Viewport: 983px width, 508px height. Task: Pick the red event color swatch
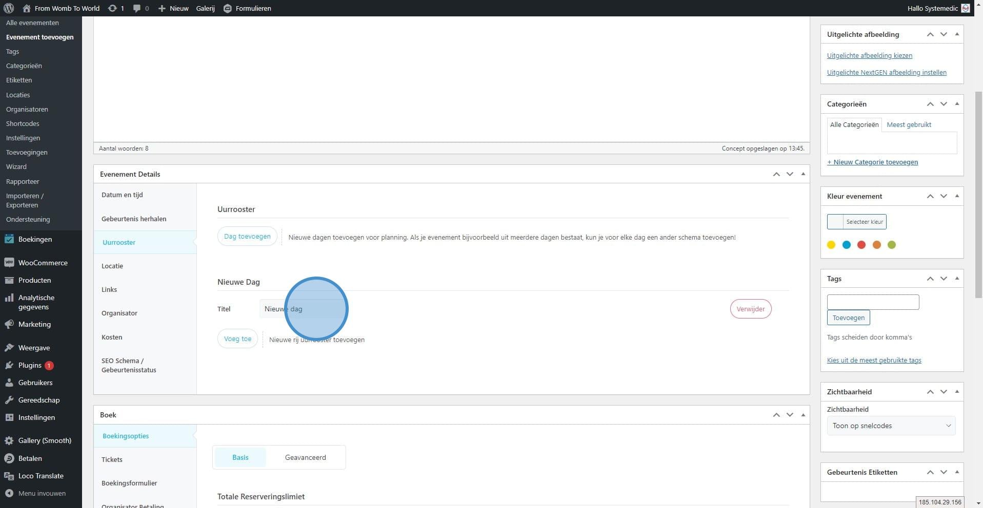861,245
